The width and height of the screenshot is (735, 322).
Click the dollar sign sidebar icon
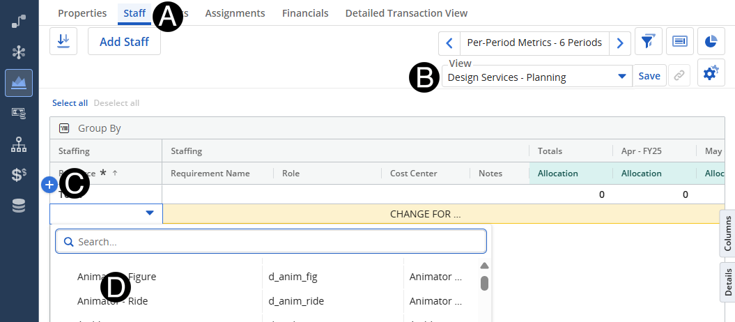pyautogui.click(x=19, y=175)
